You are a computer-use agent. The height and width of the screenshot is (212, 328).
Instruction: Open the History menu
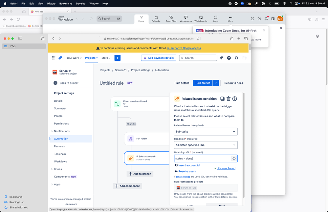[51, 4]
